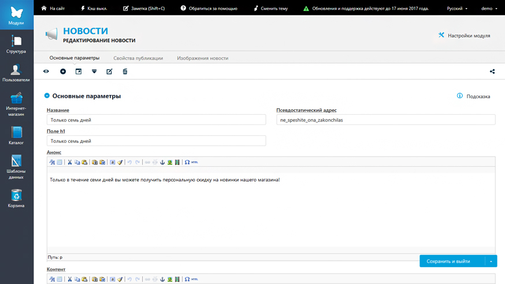
Task: Collapse the Основные параметры section
Action: 47,96
